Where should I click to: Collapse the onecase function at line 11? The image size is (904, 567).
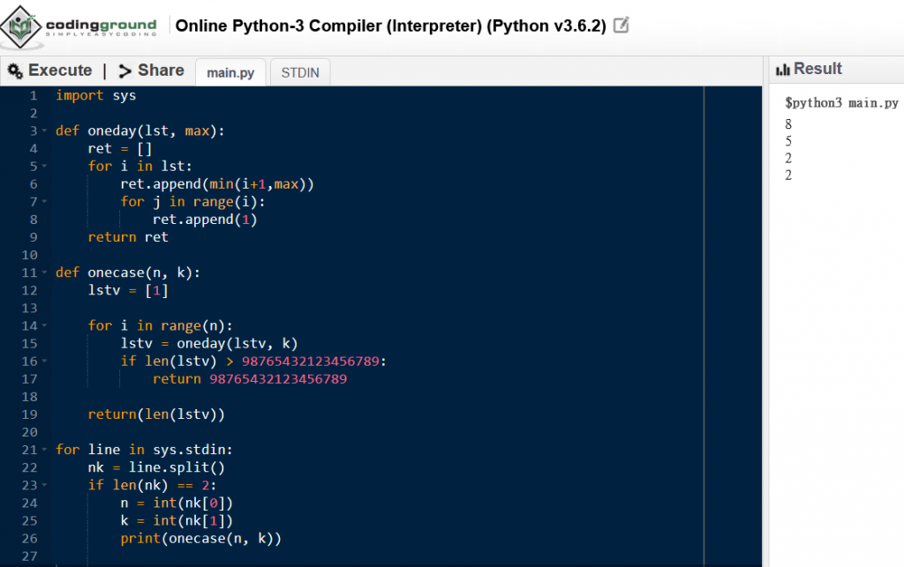pos(44,272)
